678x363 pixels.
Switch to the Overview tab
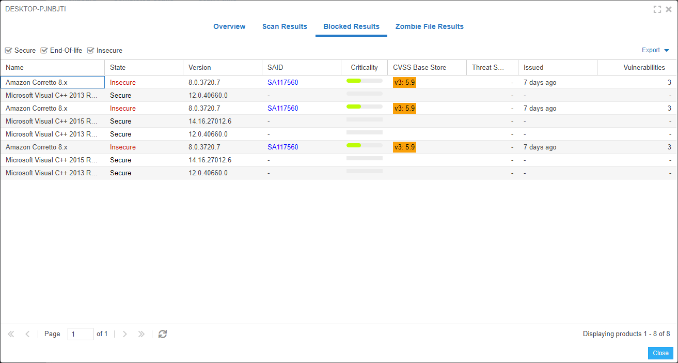click(229, 26)
